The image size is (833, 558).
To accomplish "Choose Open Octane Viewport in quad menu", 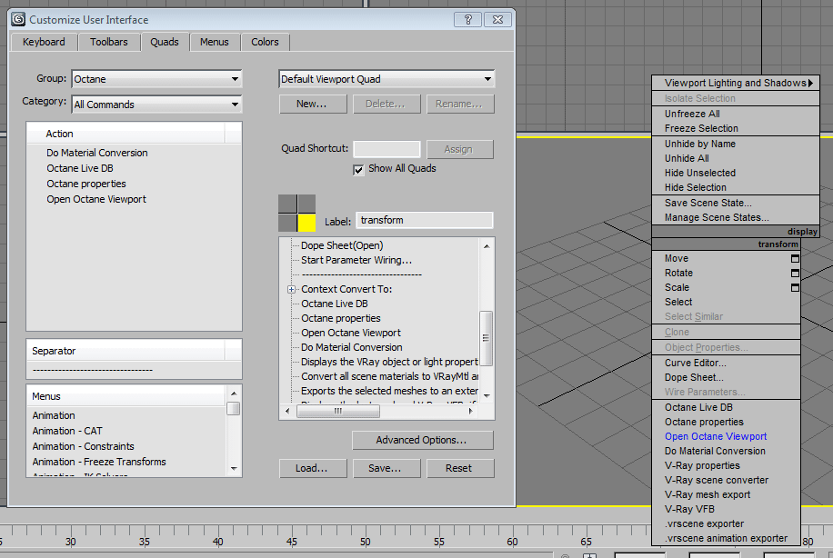I will (716, 436).
